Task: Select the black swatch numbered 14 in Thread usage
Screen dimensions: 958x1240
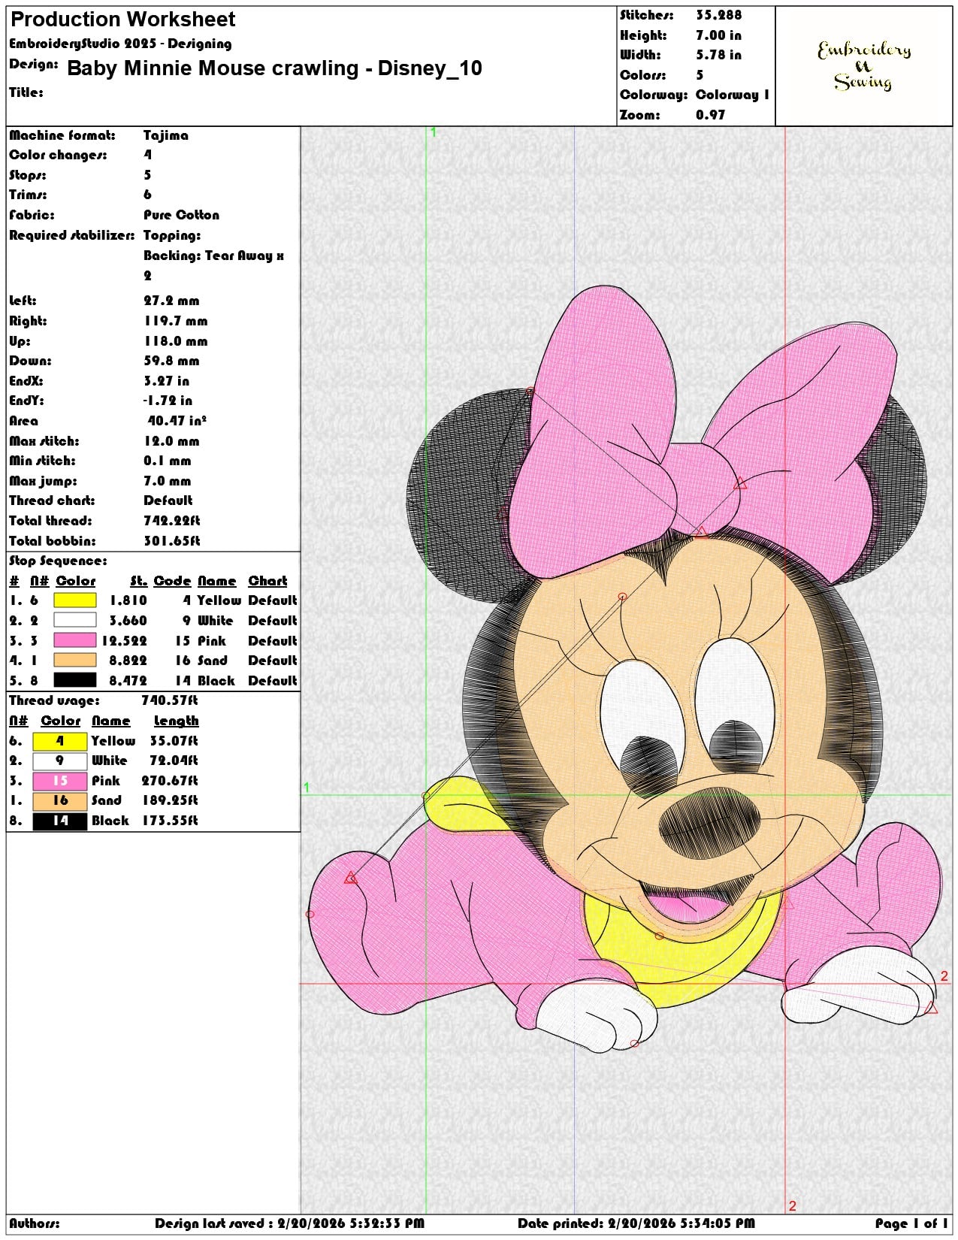Action: click(60, 821)
